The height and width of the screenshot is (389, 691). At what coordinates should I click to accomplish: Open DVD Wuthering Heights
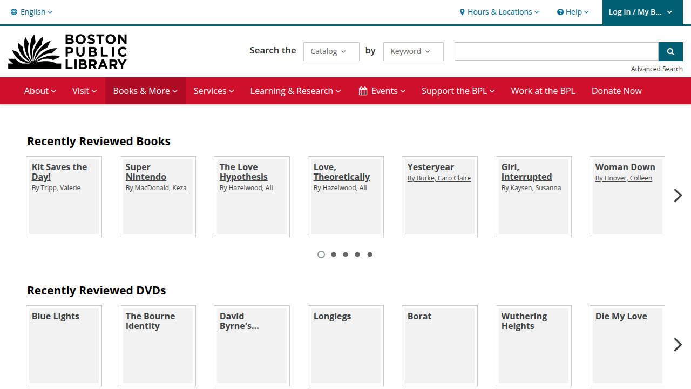[524, 321]
